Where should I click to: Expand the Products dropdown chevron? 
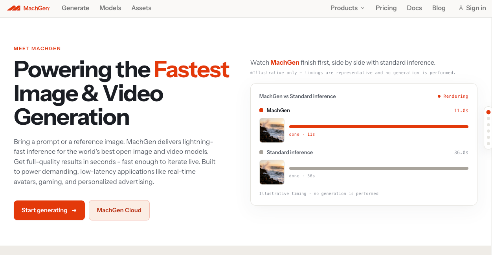coord(363,8)
